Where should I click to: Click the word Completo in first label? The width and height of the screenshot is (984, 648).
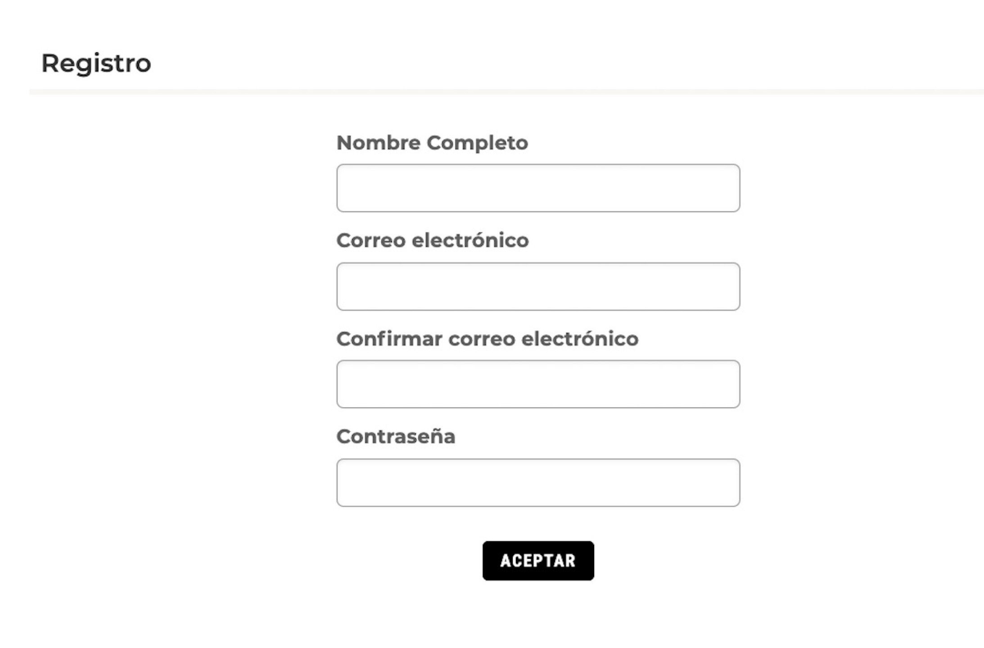tap(477, 143)
